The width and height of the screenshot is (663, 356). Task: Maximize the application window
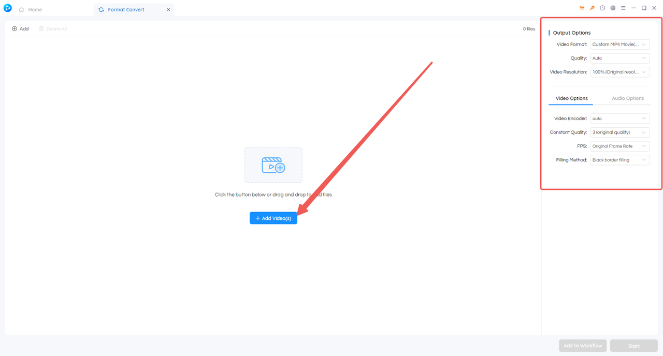click(644, 8)
